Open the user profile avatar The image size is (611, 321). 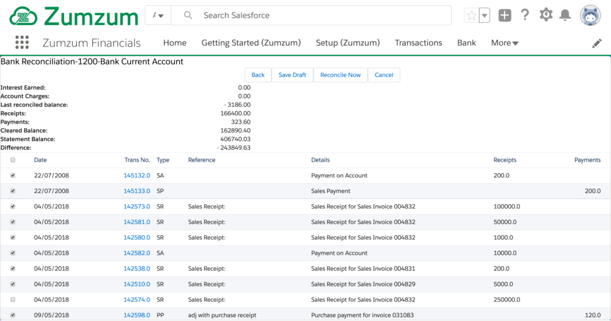590,16
